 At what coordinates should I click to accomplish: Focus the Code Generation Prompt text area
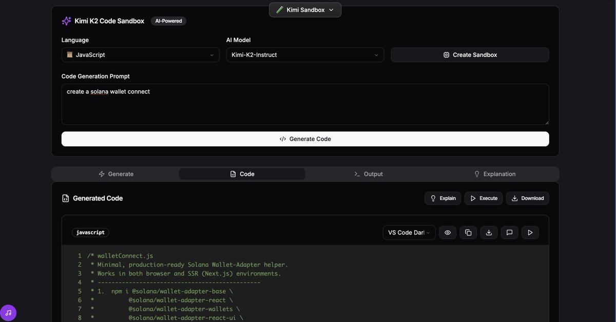pyautogui.click(x=305, y=104)
